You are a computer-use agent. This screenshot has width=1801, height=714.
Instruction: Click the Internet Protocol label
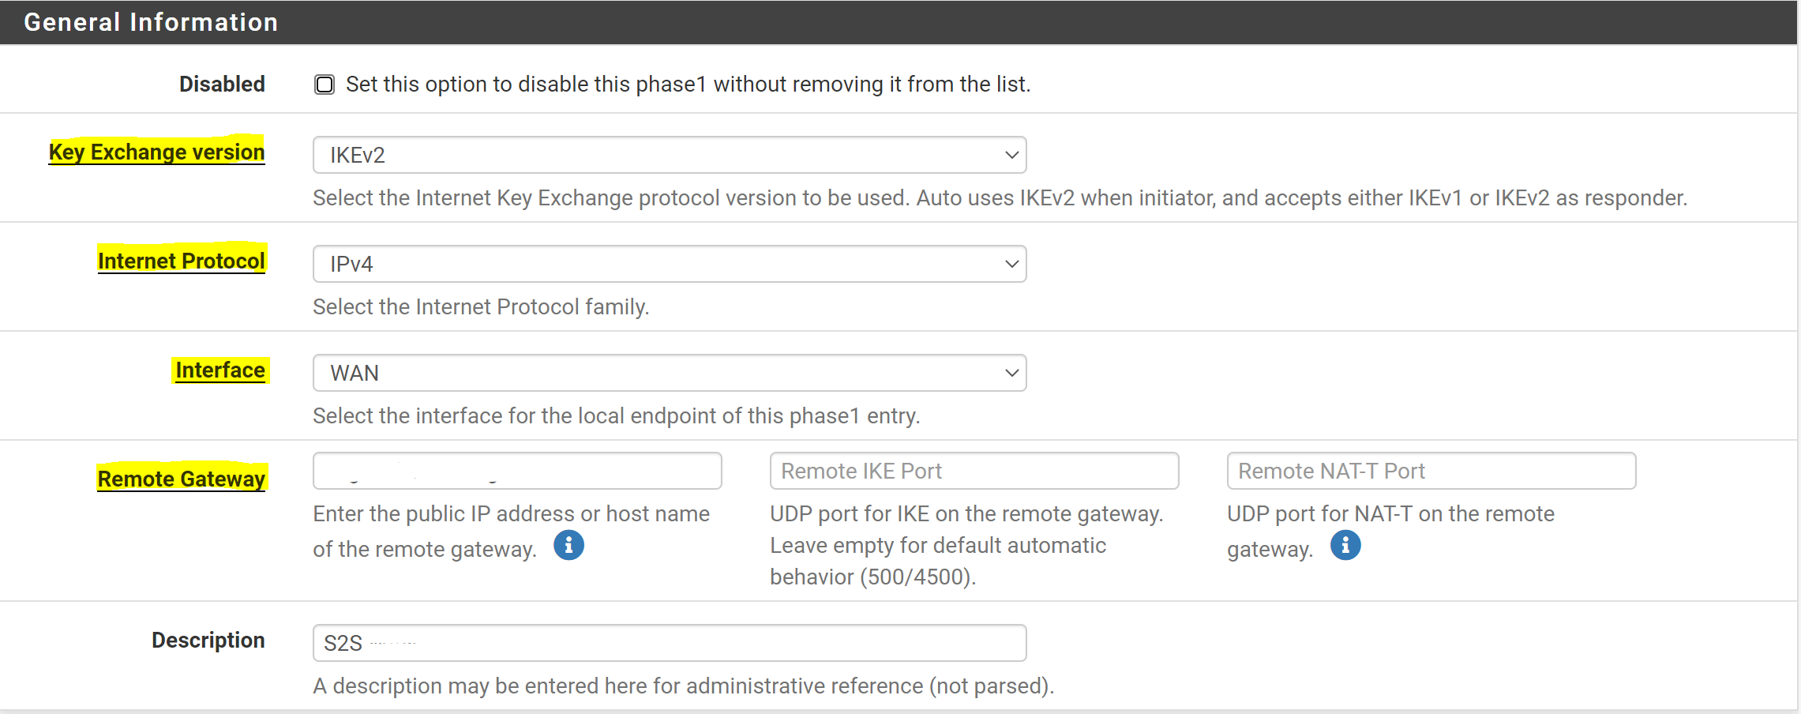(x=182, y=261)
